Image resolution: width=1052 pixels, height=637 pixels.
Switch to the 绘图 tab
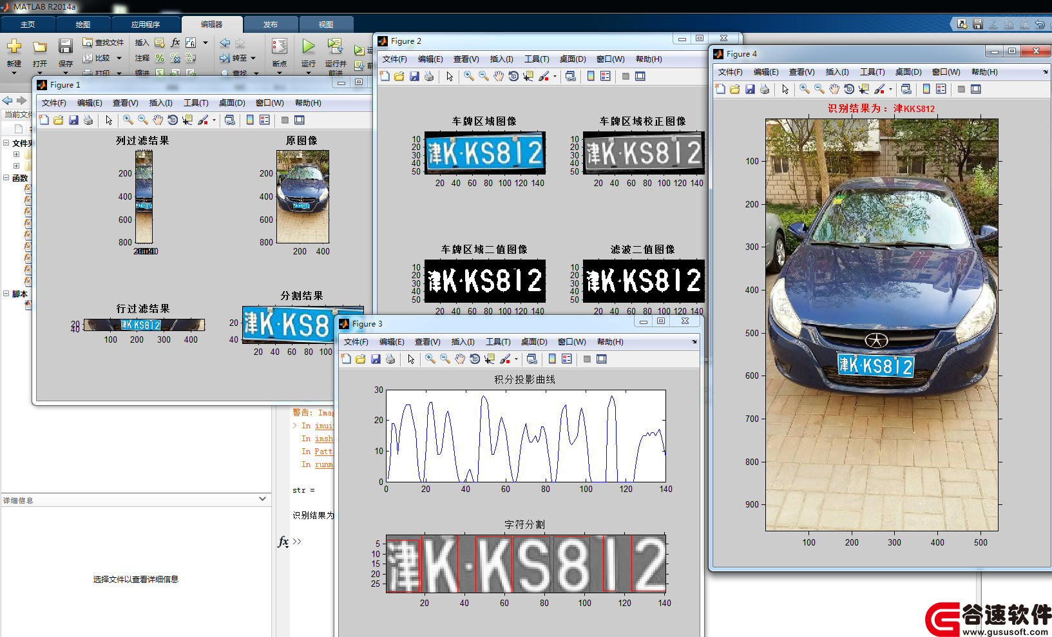pyautogui.click(x=83, y=24)
